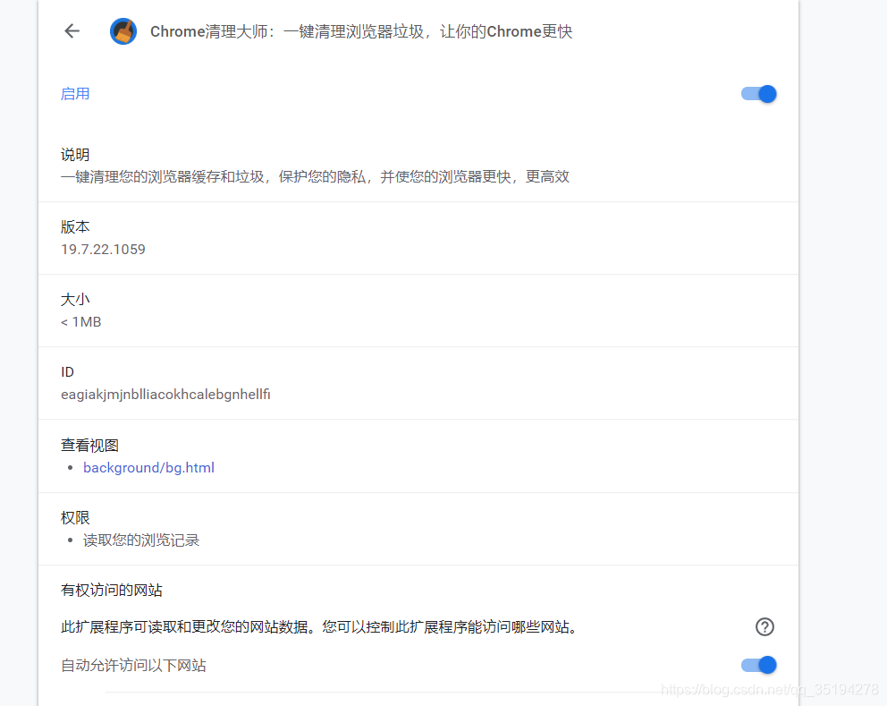Click the 说明 heading
The image size is (887, 706).
75,155
